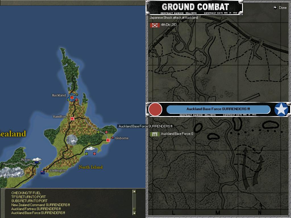291x218 pixels.
Task: Select the Allied base icon at Wellington
Action: pos(43,172)
